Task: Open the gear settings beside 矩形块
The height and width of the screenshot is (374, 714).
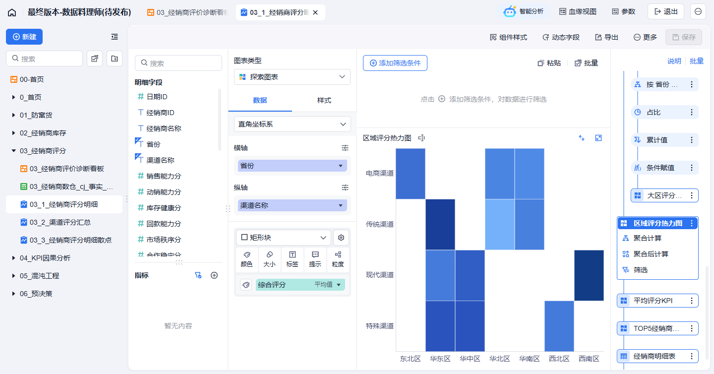Action: 341,238
